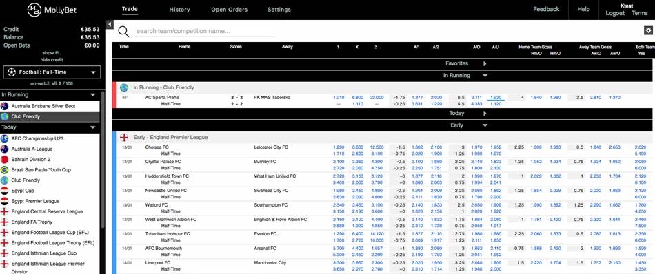This screenshot has height=274, width=655.
Task: Select Australia Brisbane Silver Boot in sidebar
Action: [50, 106]
